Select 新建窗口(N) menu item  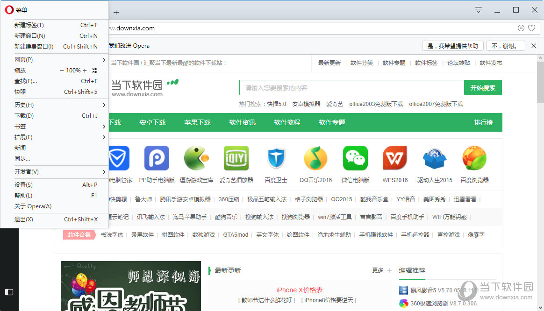coord(55,35)
